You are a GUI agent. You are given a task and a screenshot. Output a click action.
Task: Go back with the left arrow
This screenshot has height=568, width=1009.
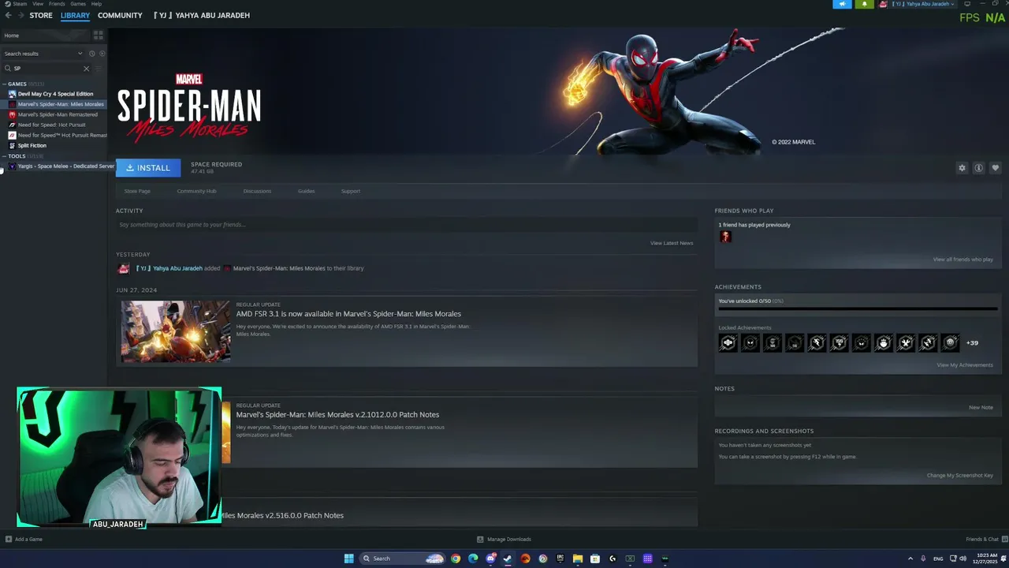tap(8, 15)
